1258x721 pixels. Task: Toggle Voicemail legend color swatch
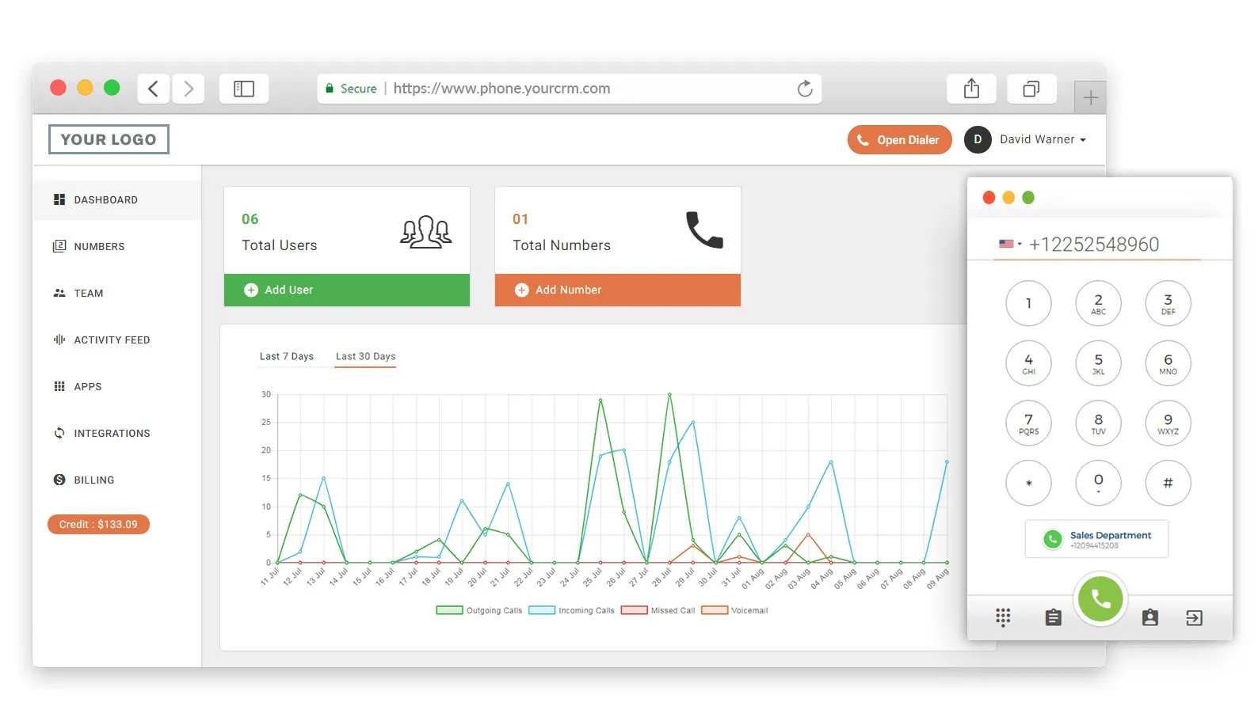pyautogui.click(x=715, y=610)
